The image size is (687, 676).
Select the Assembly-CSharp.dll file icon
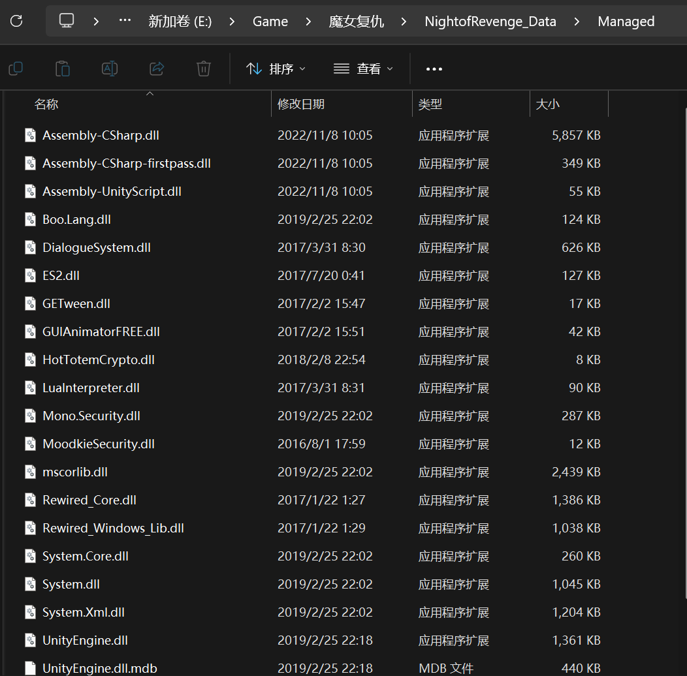(31, 135)
